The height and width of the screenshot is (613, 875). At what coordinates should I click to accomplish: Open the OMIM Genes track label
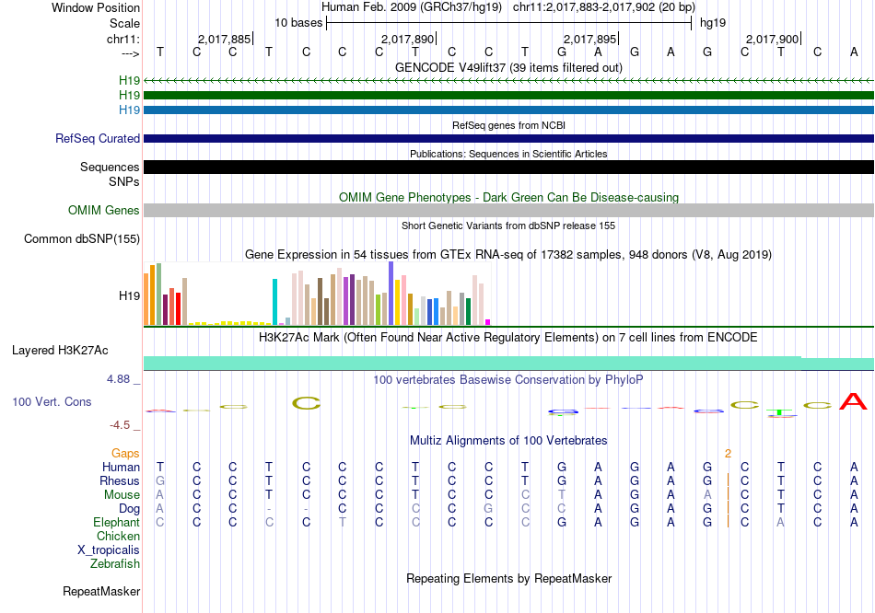pos(103,210)
